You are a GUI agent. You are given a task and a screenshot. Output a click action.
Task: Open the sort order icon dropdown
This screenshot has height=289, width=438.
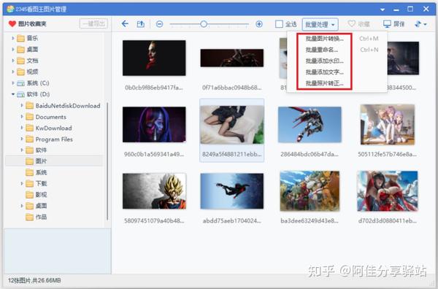[x=420, y=24]
